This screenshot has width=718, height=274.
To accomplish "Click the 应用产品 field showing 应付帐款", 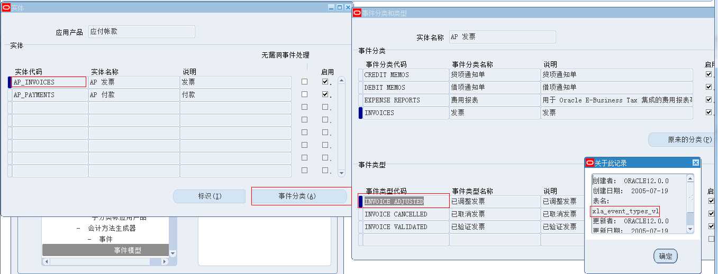I will (141, 32).
